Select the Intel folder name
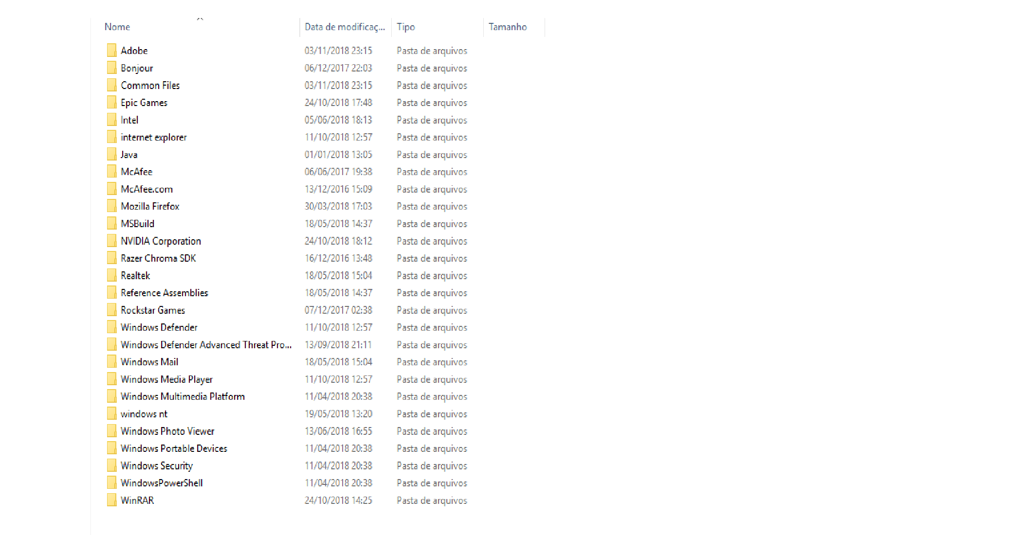The height and width of the screenshot is (535, 1024). click(x=129, y=120)
